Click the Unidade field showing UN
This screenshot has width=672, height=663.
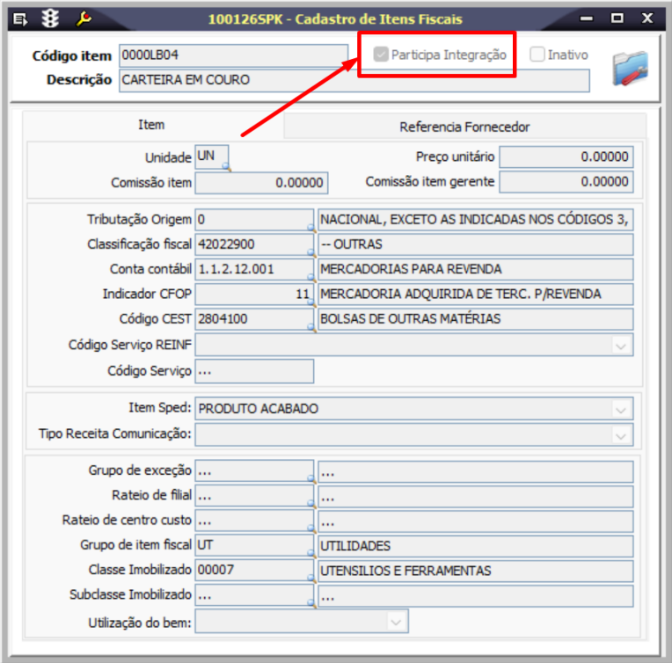[212, 157]
